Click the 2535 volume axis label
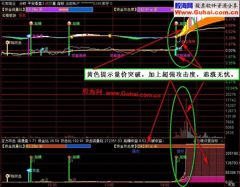Image resolution: width=240 pixels, height=187 pixels. 230,133
